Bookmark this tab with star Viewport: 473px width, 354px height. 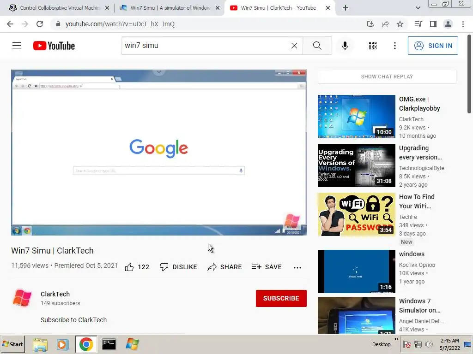(400, 24)
